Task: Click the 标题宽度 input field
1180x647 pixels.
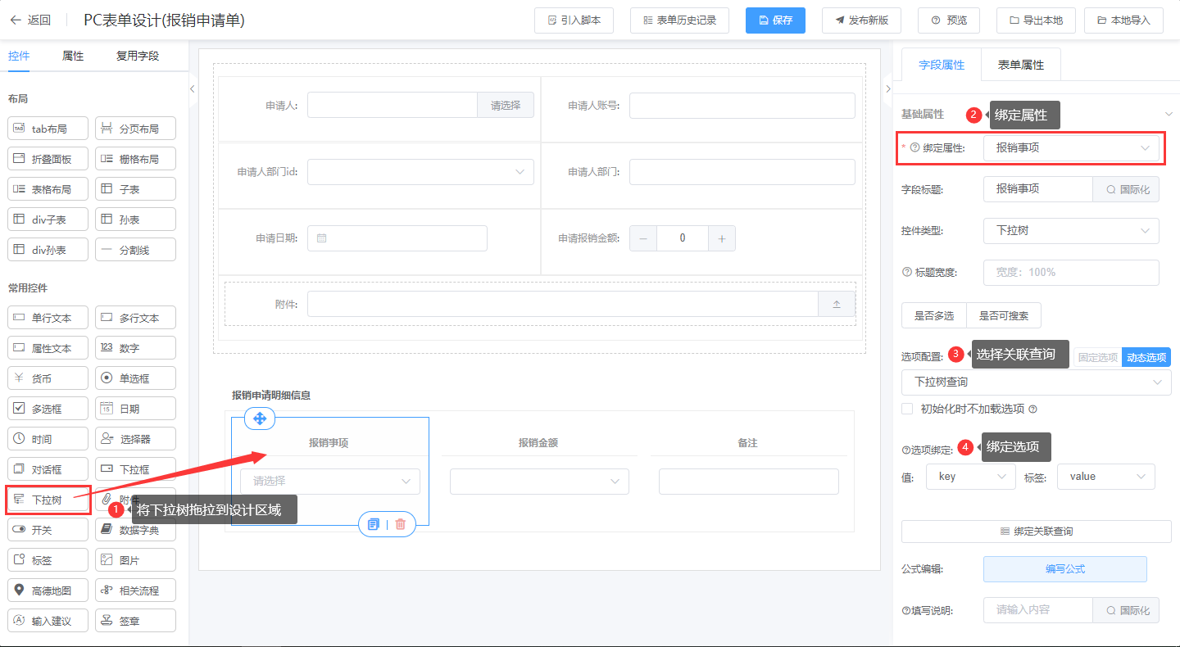Action: (1071, 273)
